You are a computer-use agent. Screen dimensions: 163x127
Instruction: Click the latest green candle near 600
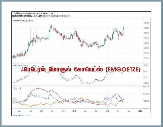(123, 28)
